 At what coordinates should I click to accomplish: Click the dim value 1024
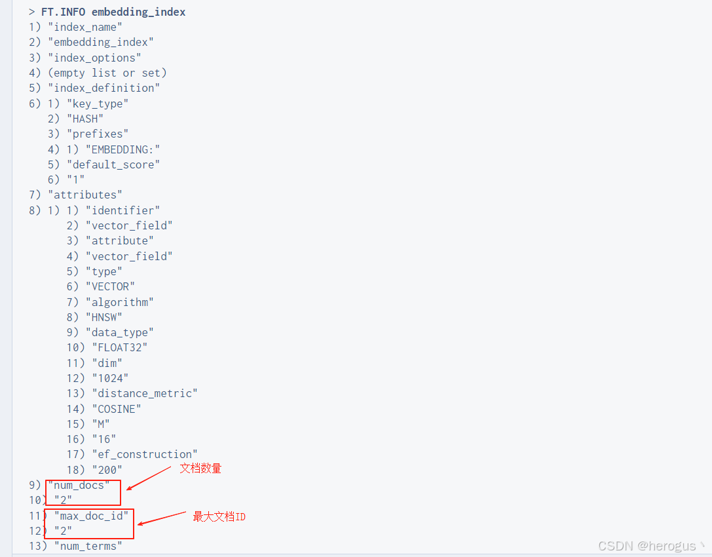[x=110, y=377]
